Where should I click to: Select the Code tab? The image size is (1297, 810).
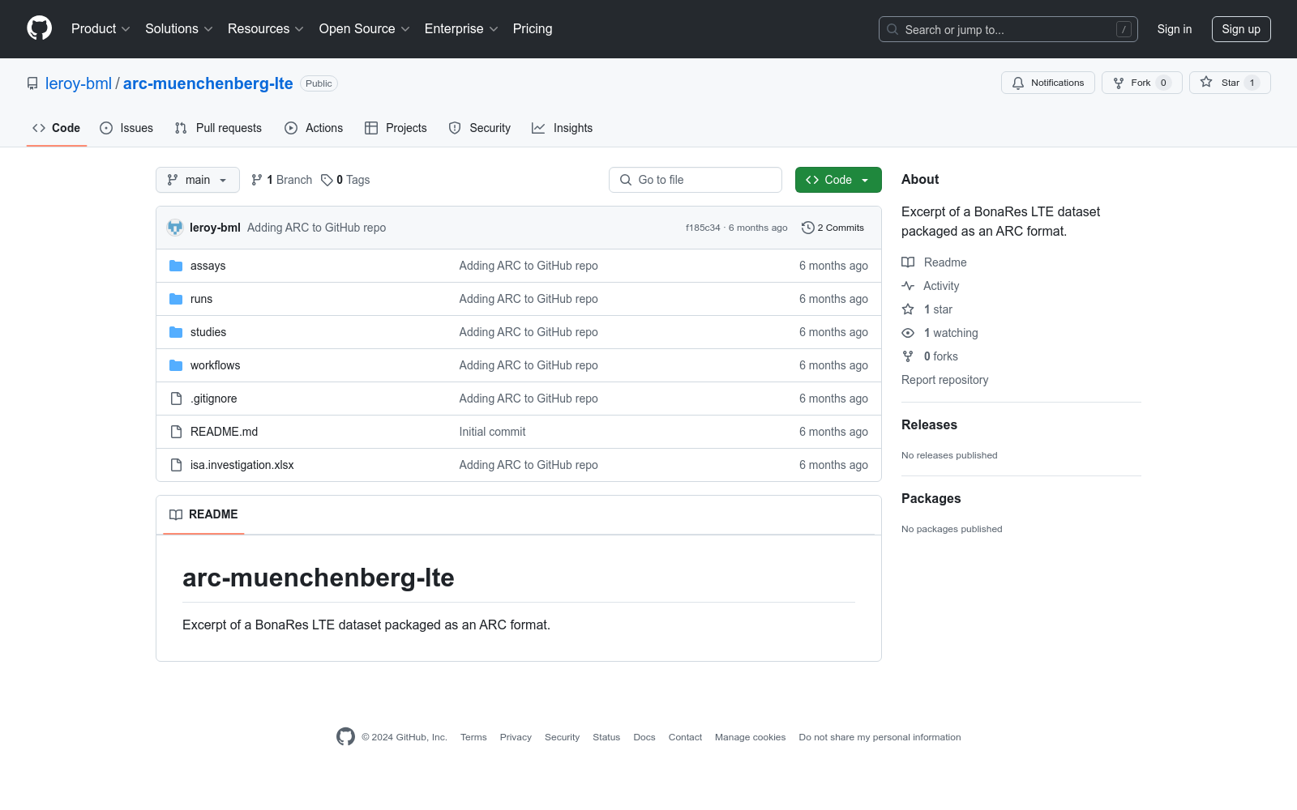[57, 128]
